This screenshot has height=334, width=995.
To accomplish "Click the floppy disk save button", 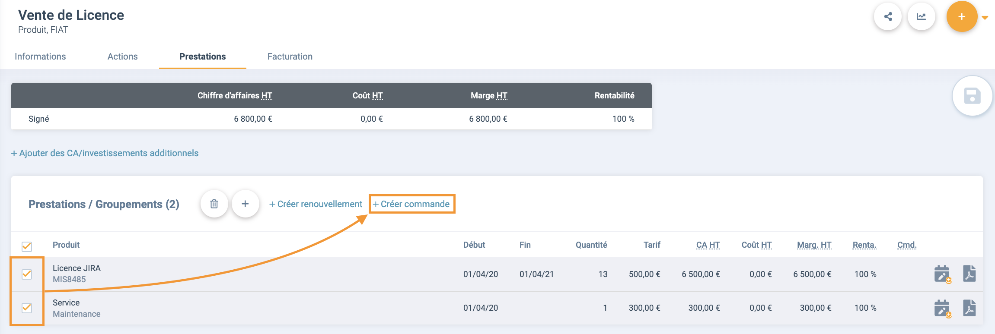I will point(972,96).
